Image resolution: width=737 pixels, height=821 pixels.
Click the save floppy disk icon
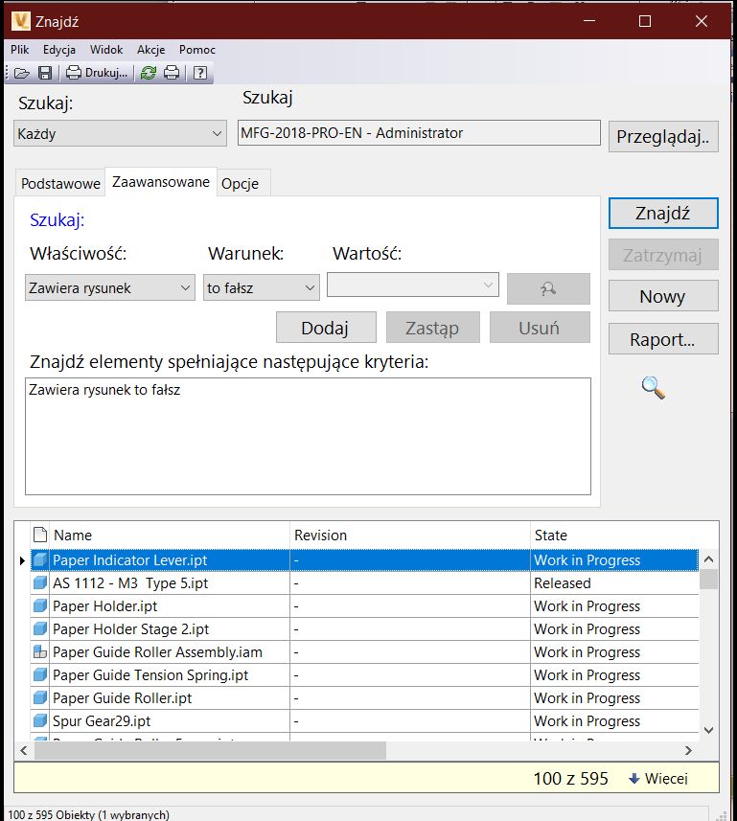click(44, 73)
